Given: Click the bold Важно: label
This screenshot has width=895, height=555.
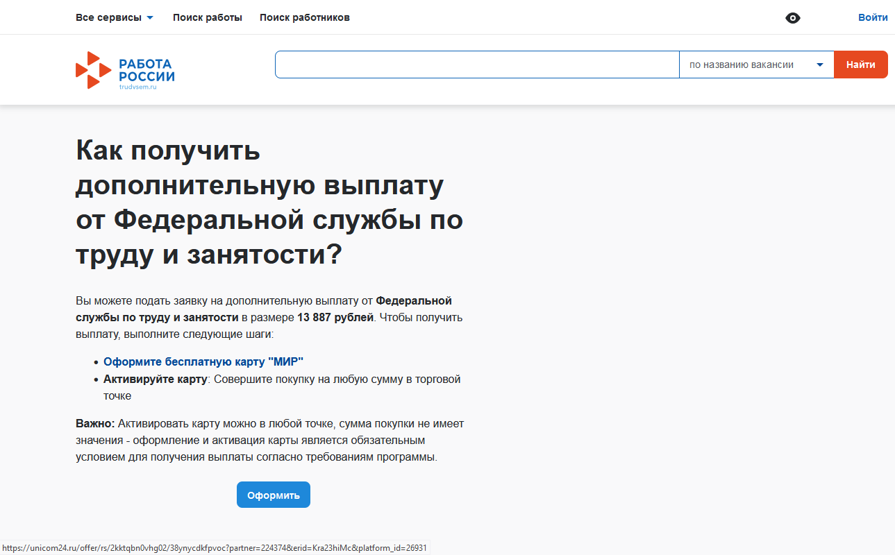Looking at the screenshot, I should point(95,423).
